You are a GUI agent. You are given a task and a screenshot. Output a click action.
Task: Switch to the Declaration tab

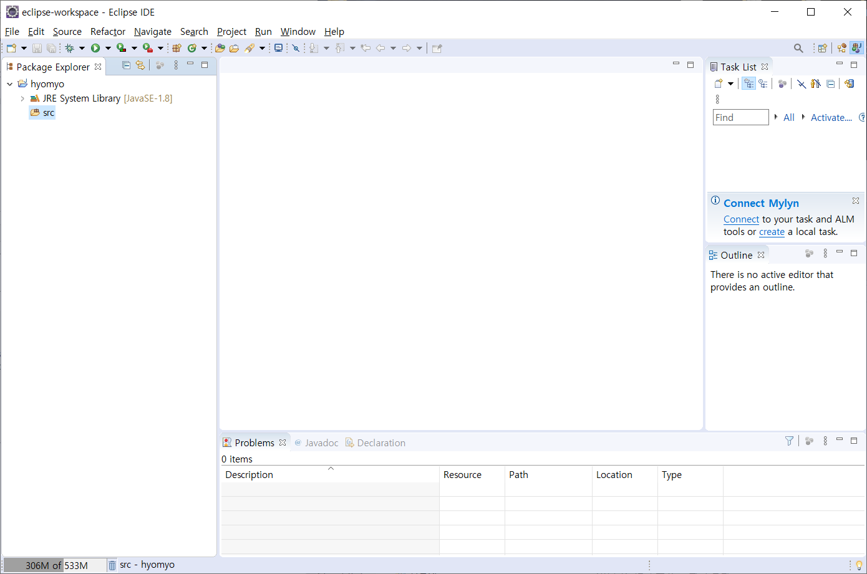[375, 442]
